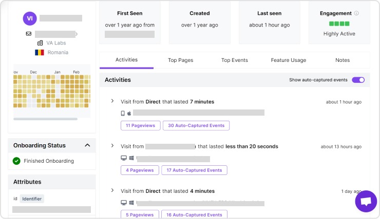
Task: Click the desktop monitor icon in 4 minutes visit
Action: (x=124, y=203)
